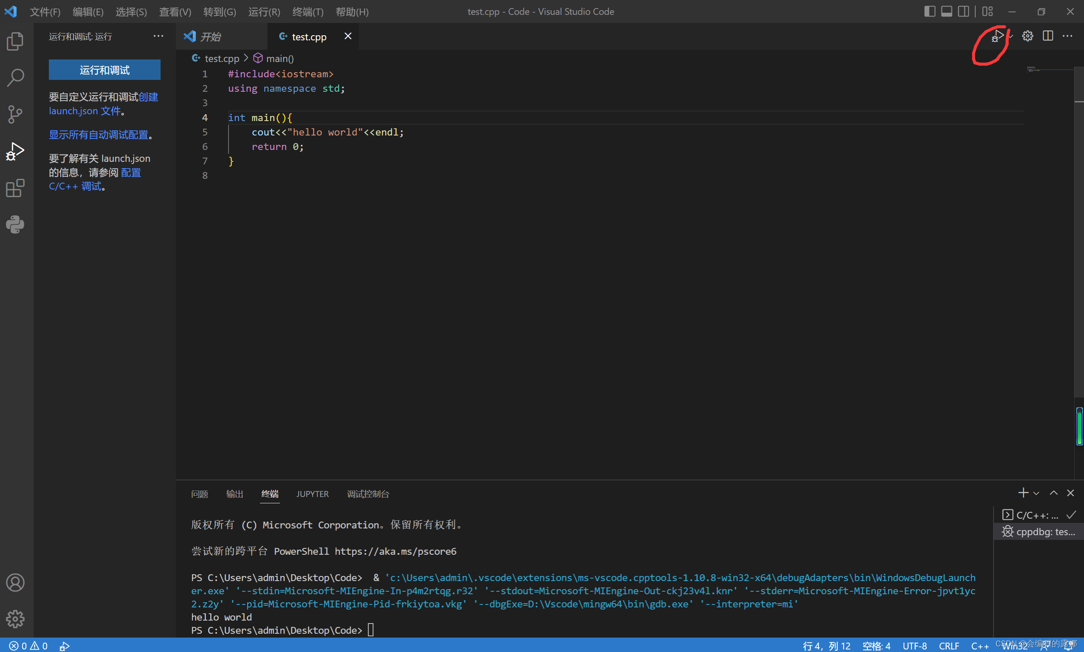Add a new terminal with plus icon
The image size is (1084, 652).
click(x=1023, y=493)
